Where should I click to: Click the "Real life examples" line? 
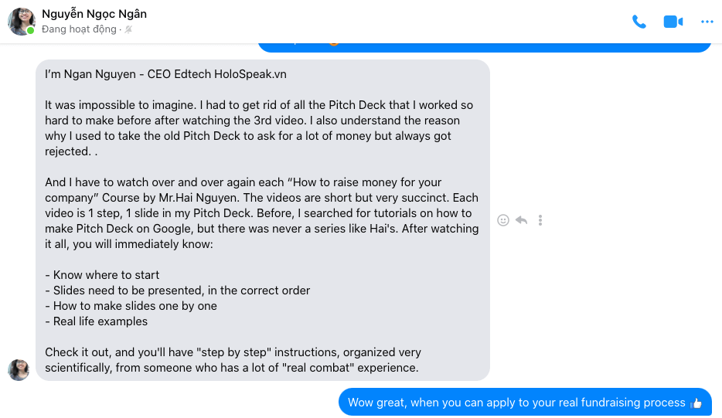(97, 321)
